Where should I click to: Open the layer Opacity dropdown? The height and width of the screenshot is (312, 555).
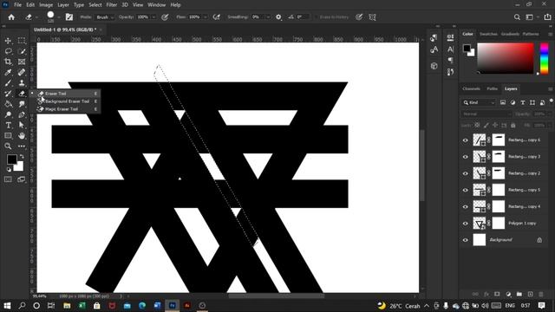[549, 114]
